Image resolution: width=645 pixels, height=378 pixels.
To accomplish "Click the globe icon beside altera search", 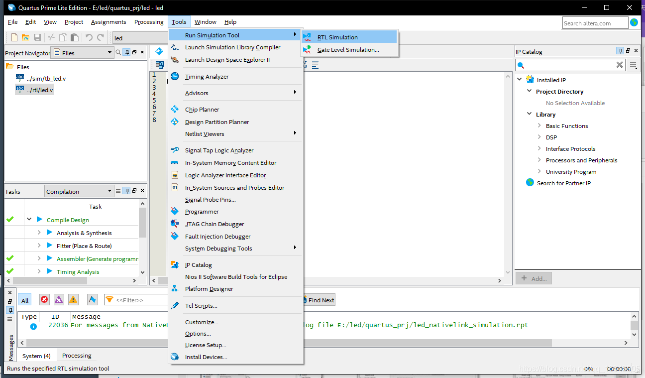I will point(634,22).
